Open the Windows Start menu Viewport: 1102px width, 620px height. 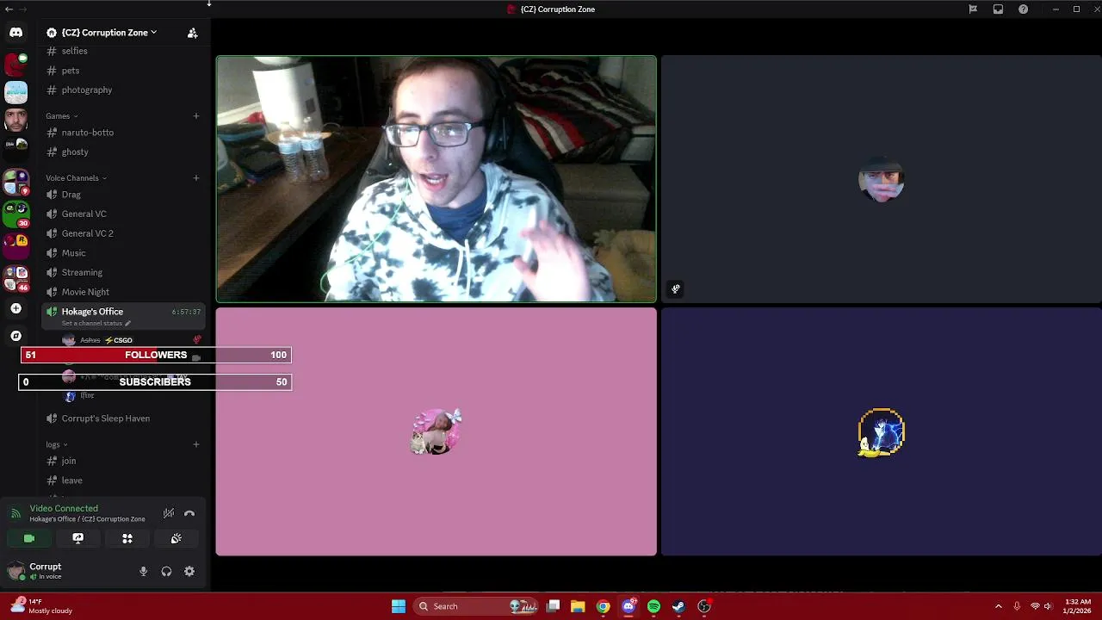[x=399, y=606]
